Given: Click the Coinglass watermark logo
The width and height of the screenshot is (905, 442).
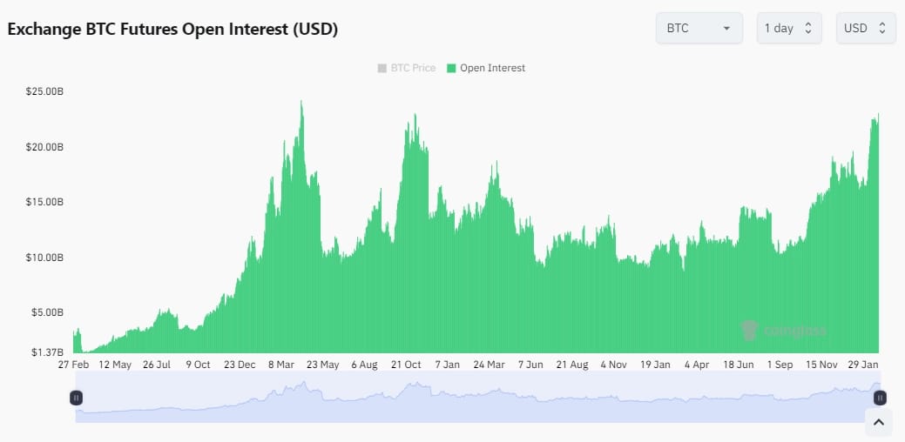Looking at the screenshot, I should tap(782, 330).
